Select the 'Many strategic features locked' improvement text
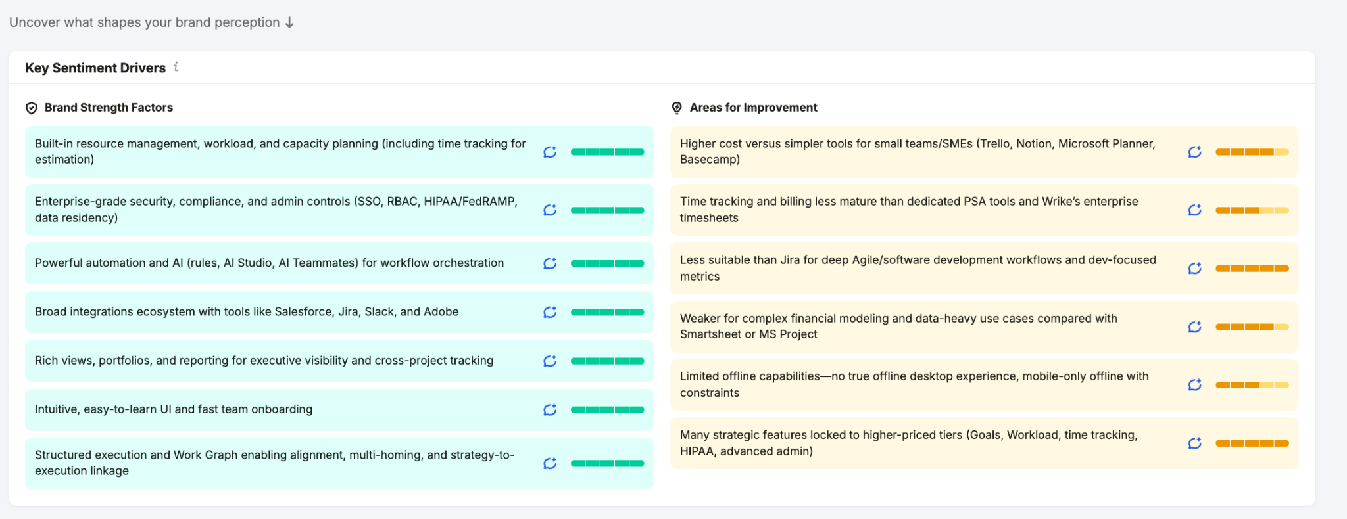 pyautogui.click(x=909, y=443)
